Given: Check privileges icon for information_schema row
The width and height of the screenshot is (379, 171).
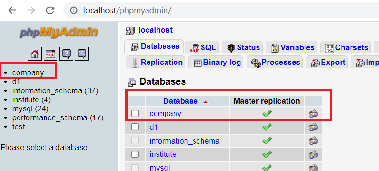Looking at the screenshot, I should (x=313, y=140).
